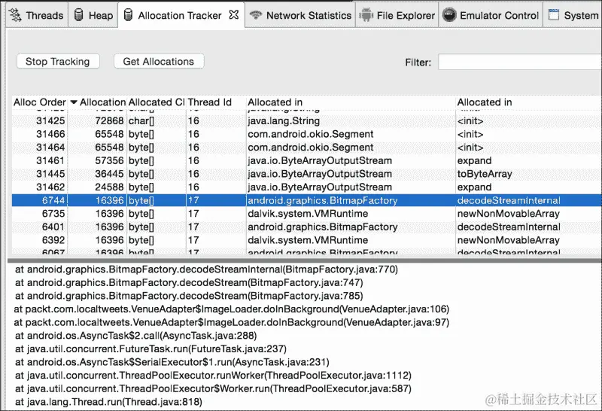Select row 6735 newNonMovableArray
The height and width of the screenshot is (411, 602).
pyautogui.click(x=307, y=214)
